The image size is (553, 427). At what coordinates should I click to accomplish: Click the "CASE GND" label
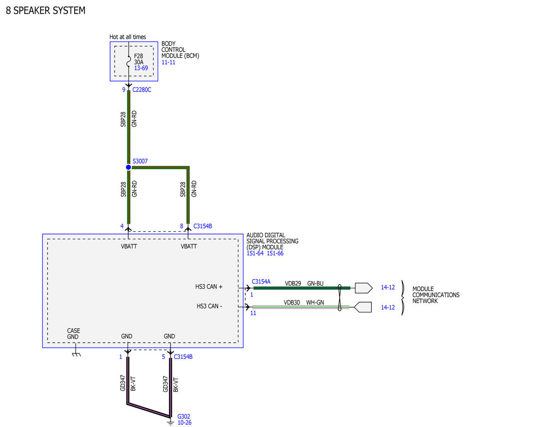(74, 333)
